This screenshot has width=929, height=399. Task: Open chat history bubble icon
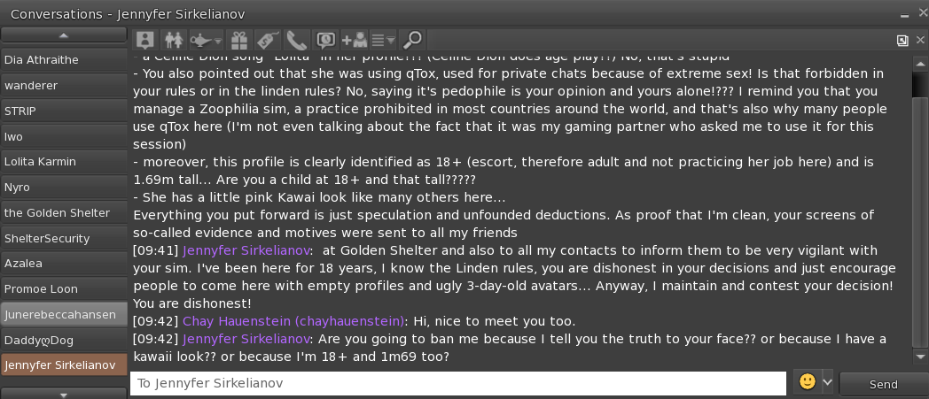click(325, 40)
